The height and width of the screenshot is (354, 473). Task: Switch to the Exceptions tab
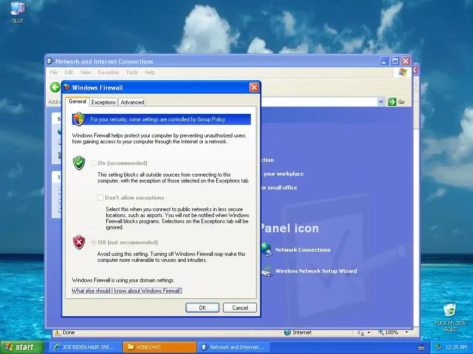[x=103, y=102]
